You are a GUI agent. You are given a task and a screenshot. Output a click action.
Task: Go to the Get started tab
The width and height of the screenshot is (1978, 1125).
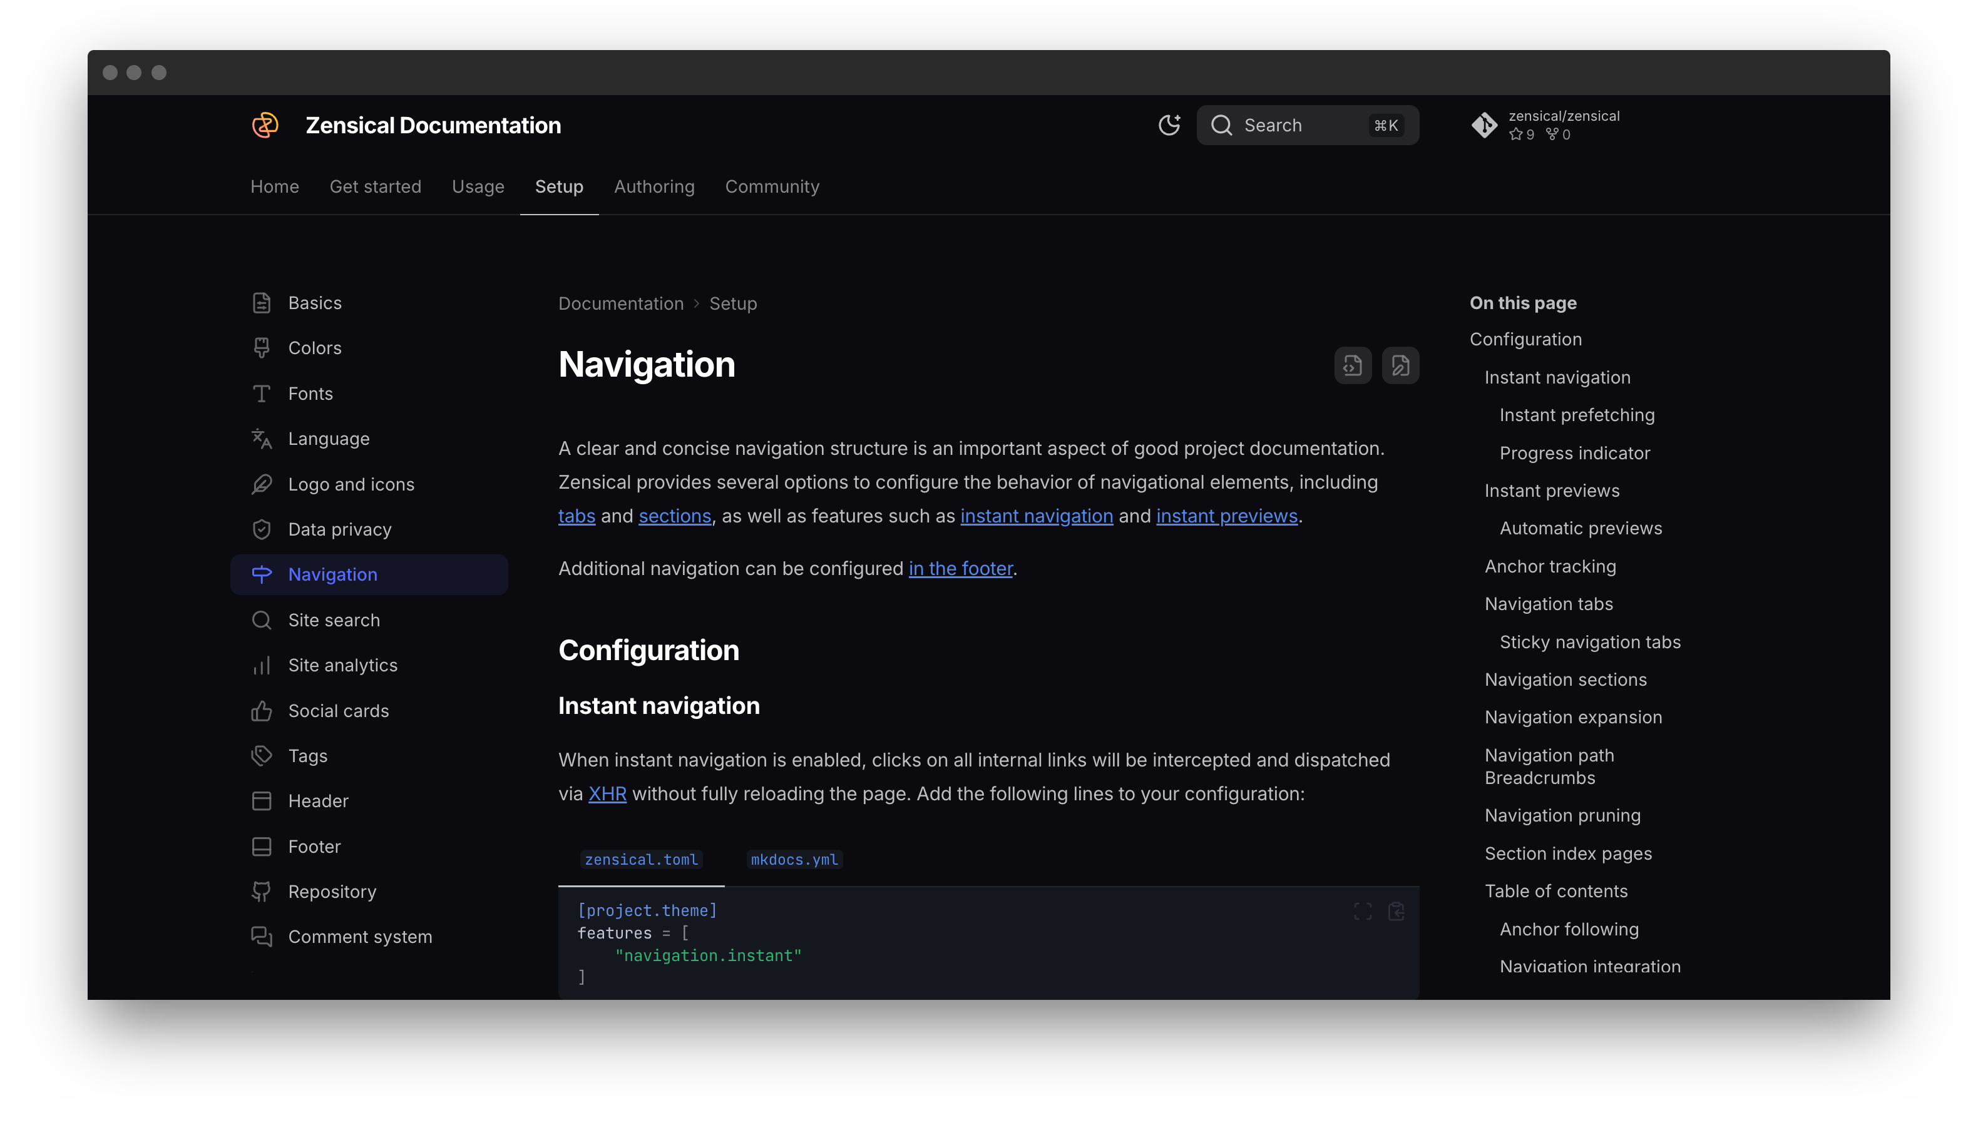[x=375, y=187]
